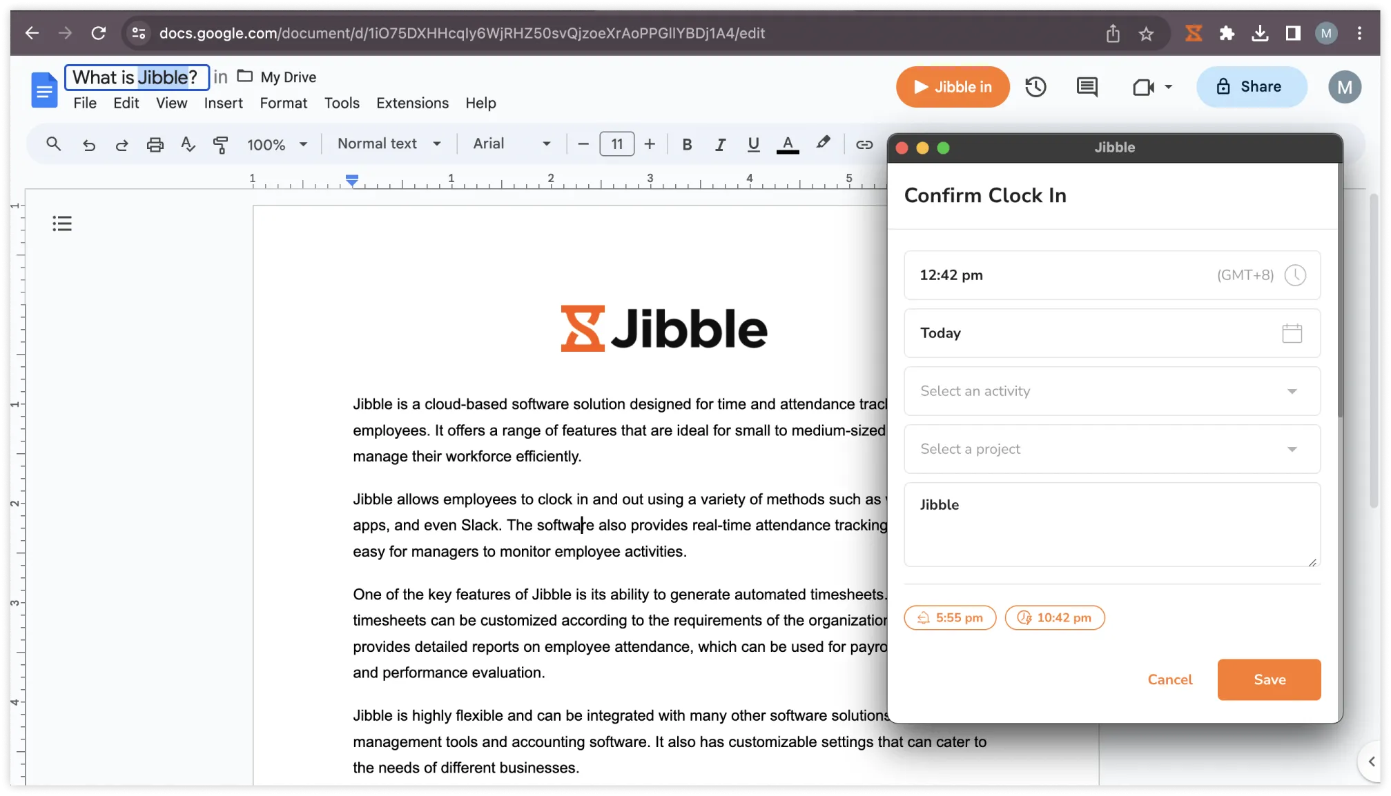The height and width of the screenshot is (796, 1391).
Task: Open the calendar icon next to Today
Action: 1292,332
